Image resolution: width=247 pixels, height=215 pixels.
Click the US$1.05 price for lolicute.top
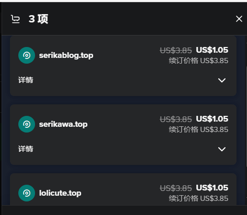pos(212,188)
